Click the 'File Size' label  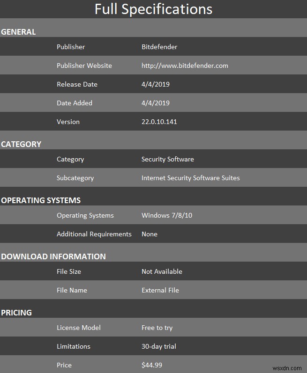(69, 271)
